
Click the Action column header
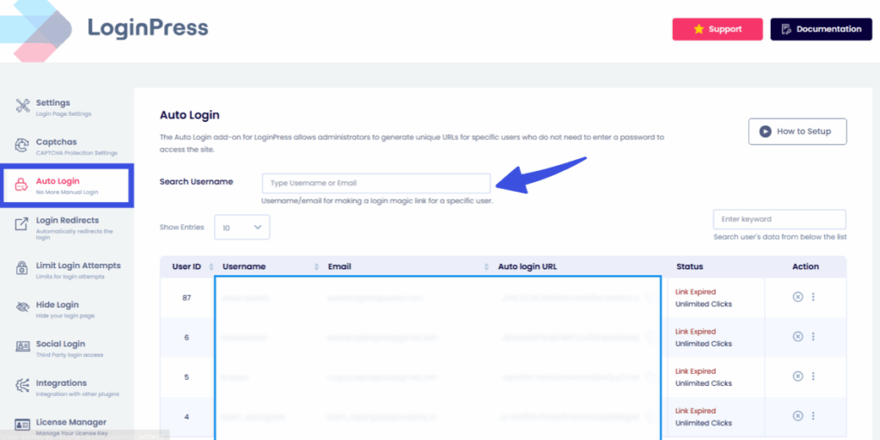[x=805, y=266]
